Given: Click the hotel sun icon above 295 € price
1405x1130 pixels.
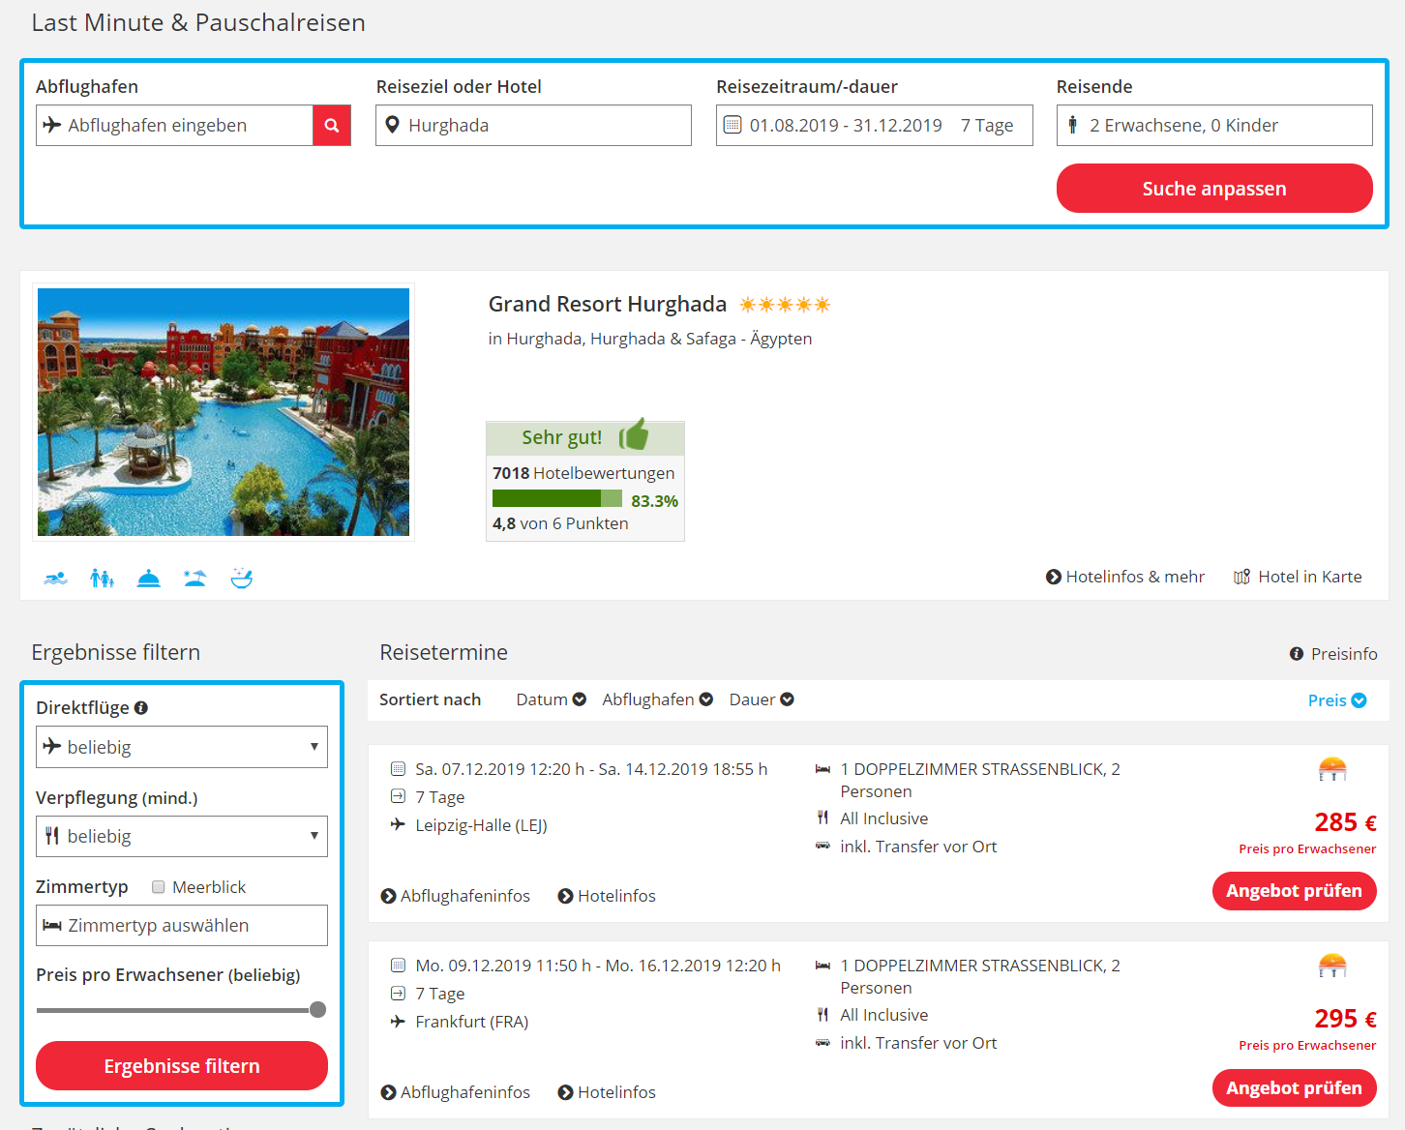Looking at the screenshot, I should (x=1332, y=966).
